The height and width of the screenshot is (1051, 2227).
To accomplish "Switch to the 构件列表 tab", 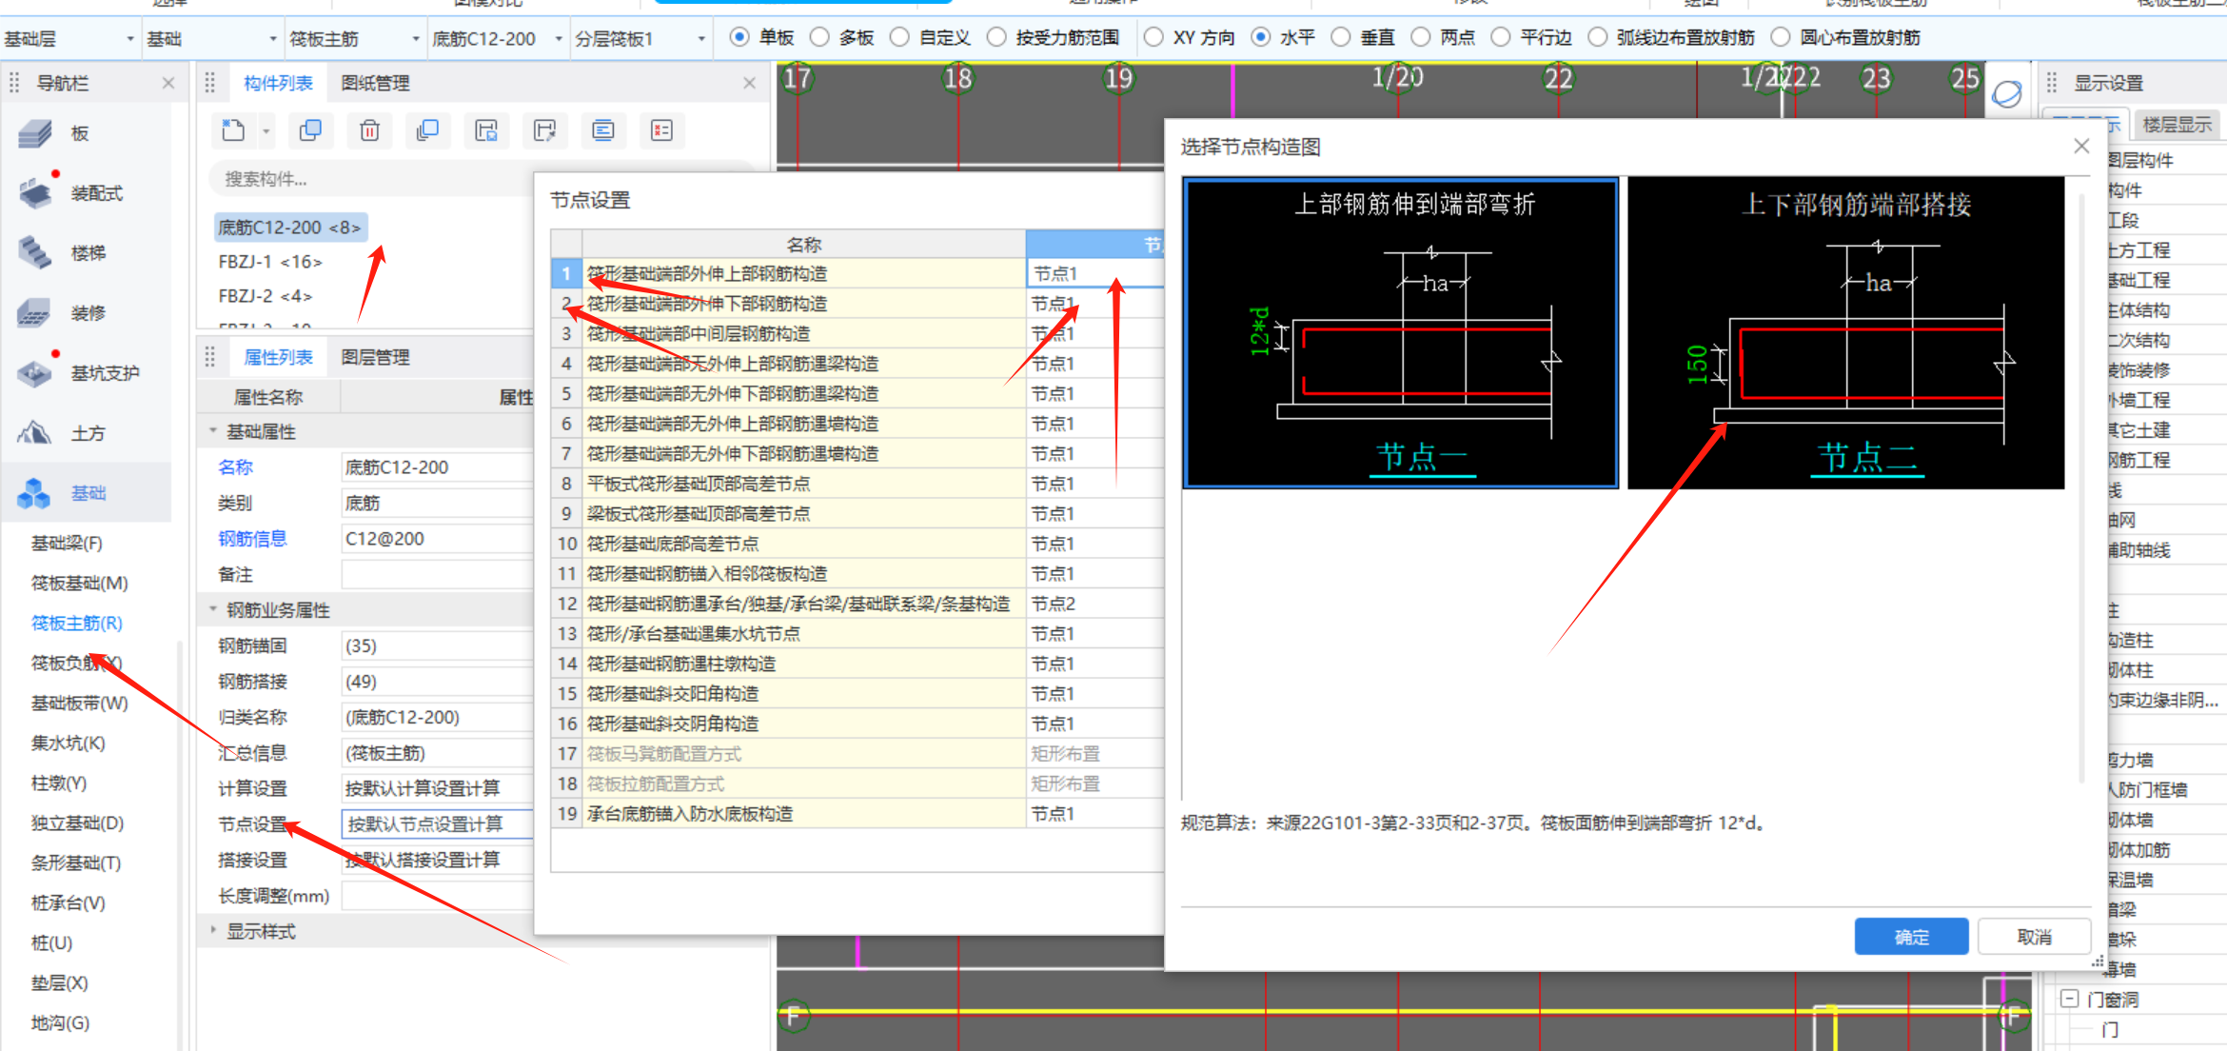I will (x=278, y=83).
